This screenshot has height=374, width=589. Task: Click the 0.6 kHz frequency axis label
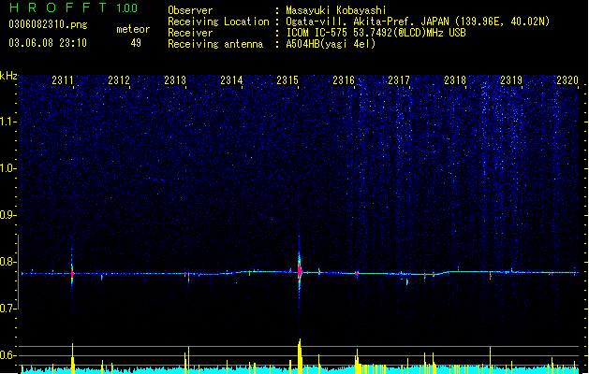click(8, 355)
